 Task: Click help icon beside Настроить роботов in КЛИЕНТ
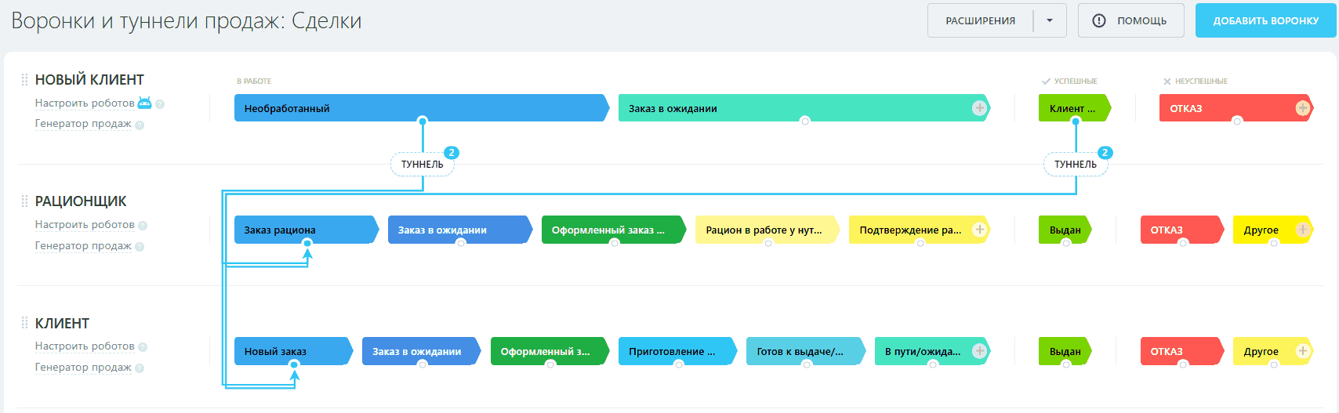(x=143, y=347)
